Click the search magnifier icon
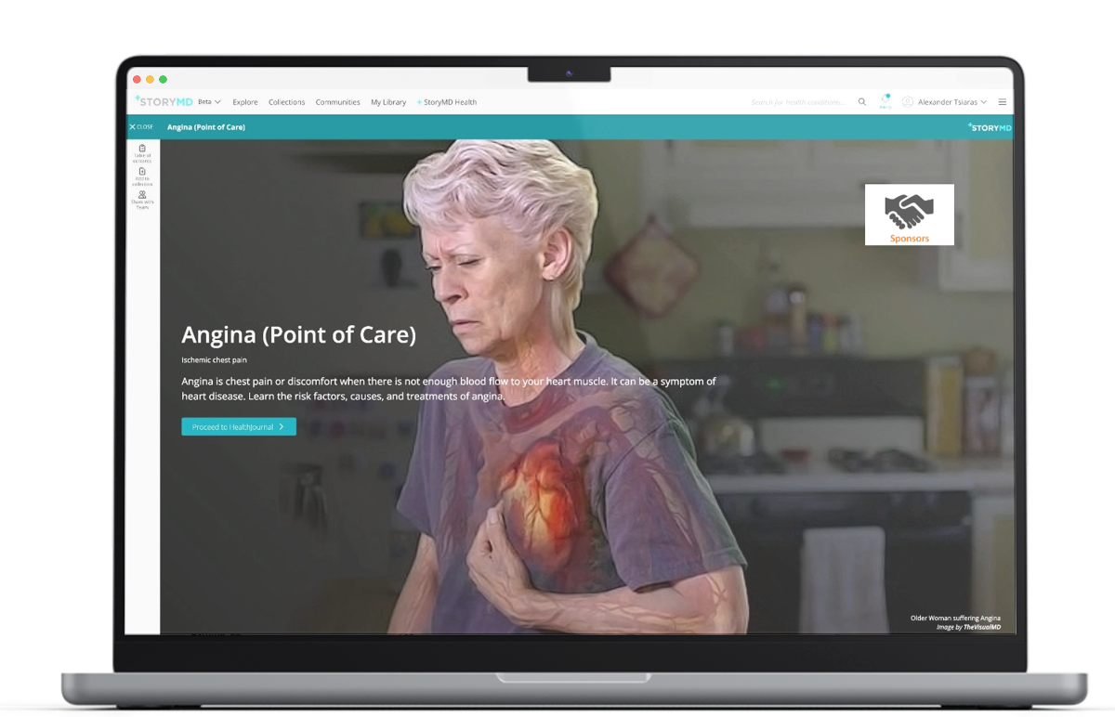This screenshot has height=717, width=1115. coord(862,102)
